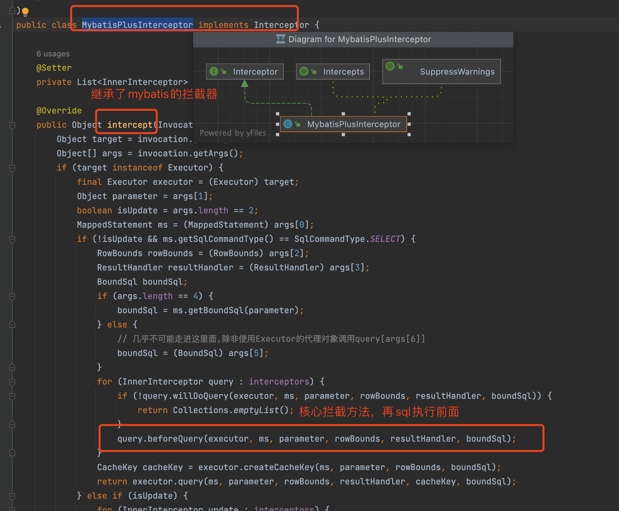619x511 pixels.
Task: Click the 'final' keyword before Executor executor
Action: pos(89,182)
